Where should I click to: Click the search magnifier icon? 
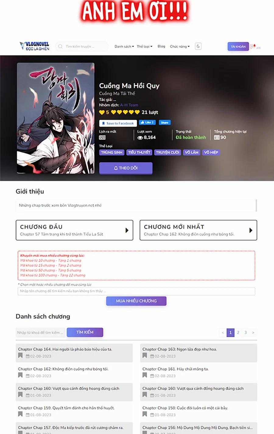point(60,46)
